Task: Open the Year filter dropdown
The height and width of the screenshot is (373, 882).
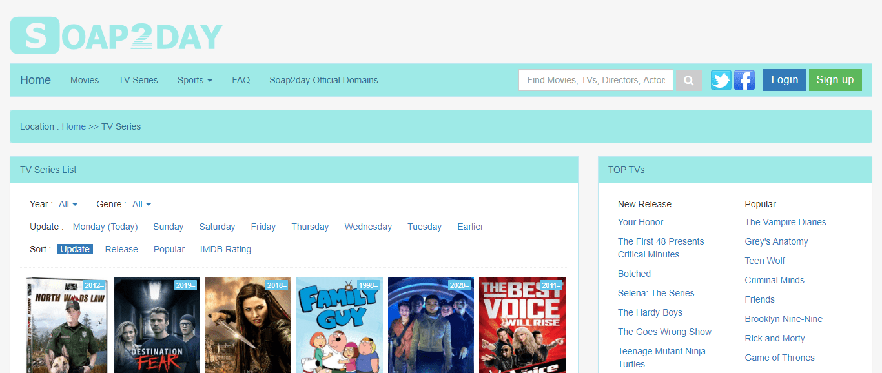Action: 68,204
